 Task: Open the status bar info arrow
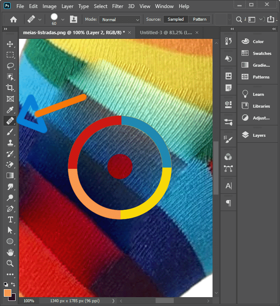pos(113,301)
